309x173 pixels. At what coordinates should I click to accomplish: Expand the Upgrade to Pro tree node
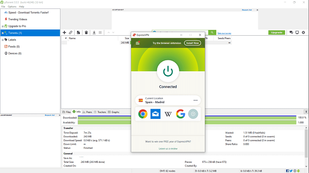3,26
